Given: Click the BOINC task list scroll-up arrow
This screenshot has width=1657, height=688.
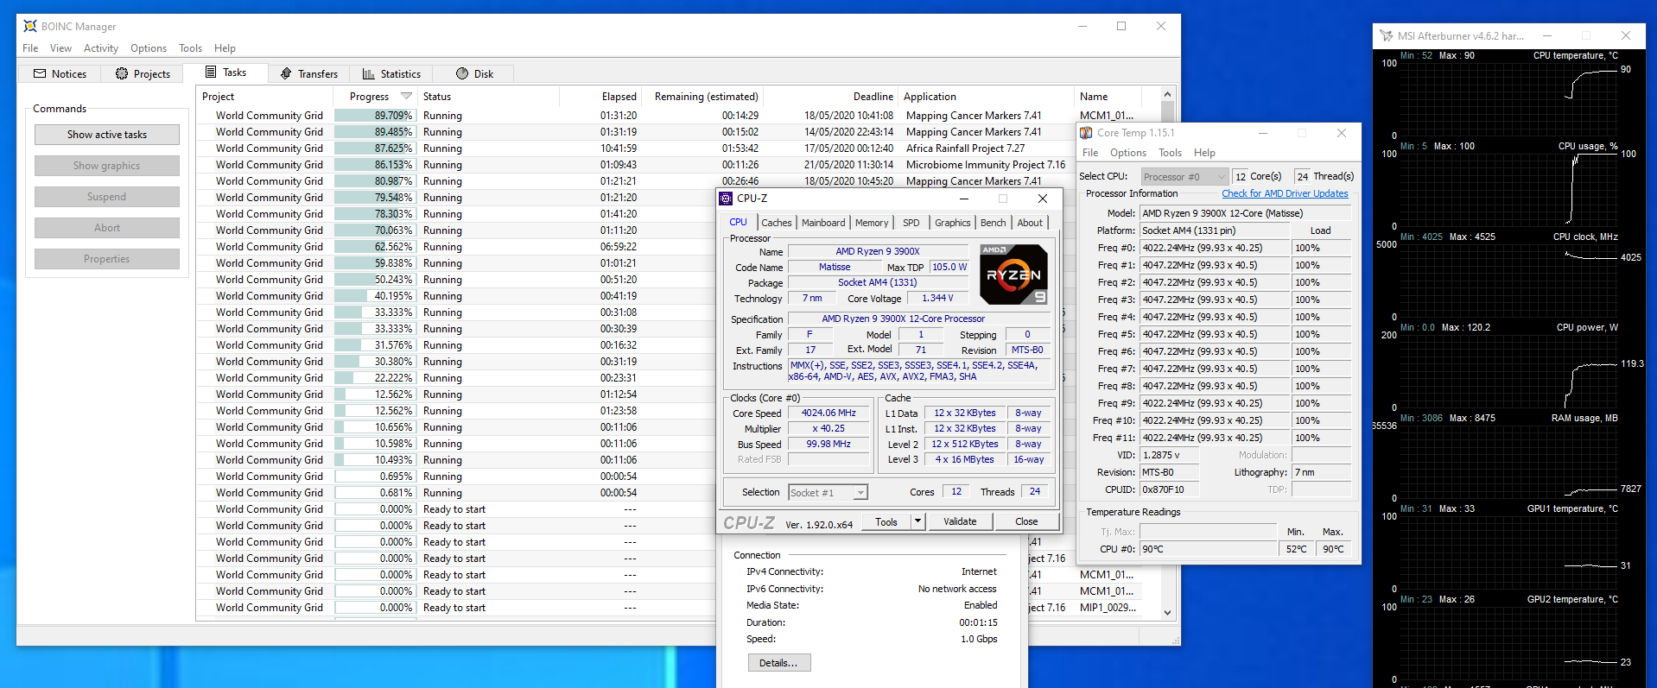Looking at the screenshot, I should click(x=1167, y=95).
